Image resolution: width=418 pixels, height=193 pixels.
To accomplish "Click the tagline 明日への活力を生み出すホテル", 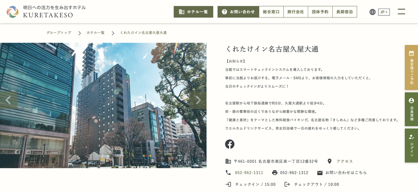I will point(54,8).
